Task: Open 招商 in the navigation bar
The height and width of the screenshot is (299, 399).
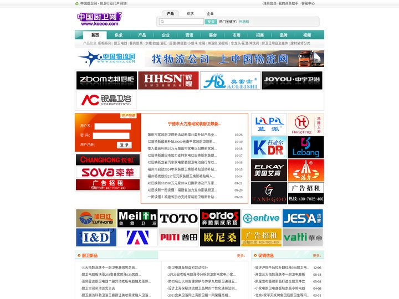Action: (260, 35)
